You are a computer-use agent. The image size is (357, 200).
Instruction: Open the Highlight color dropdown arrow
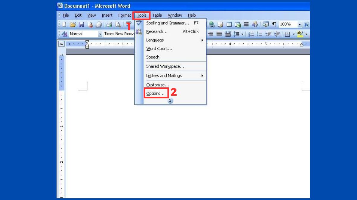pos(306,34)
